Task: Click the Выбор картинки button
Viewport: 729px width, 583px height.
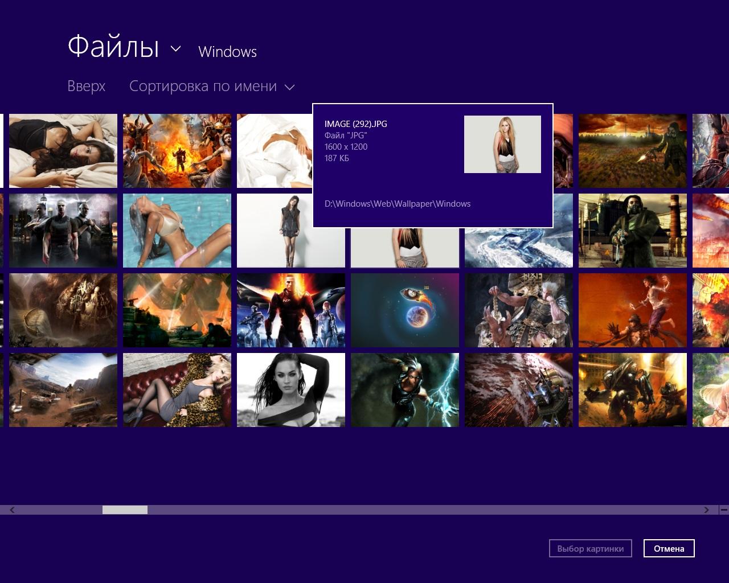Action: (590, 548)
